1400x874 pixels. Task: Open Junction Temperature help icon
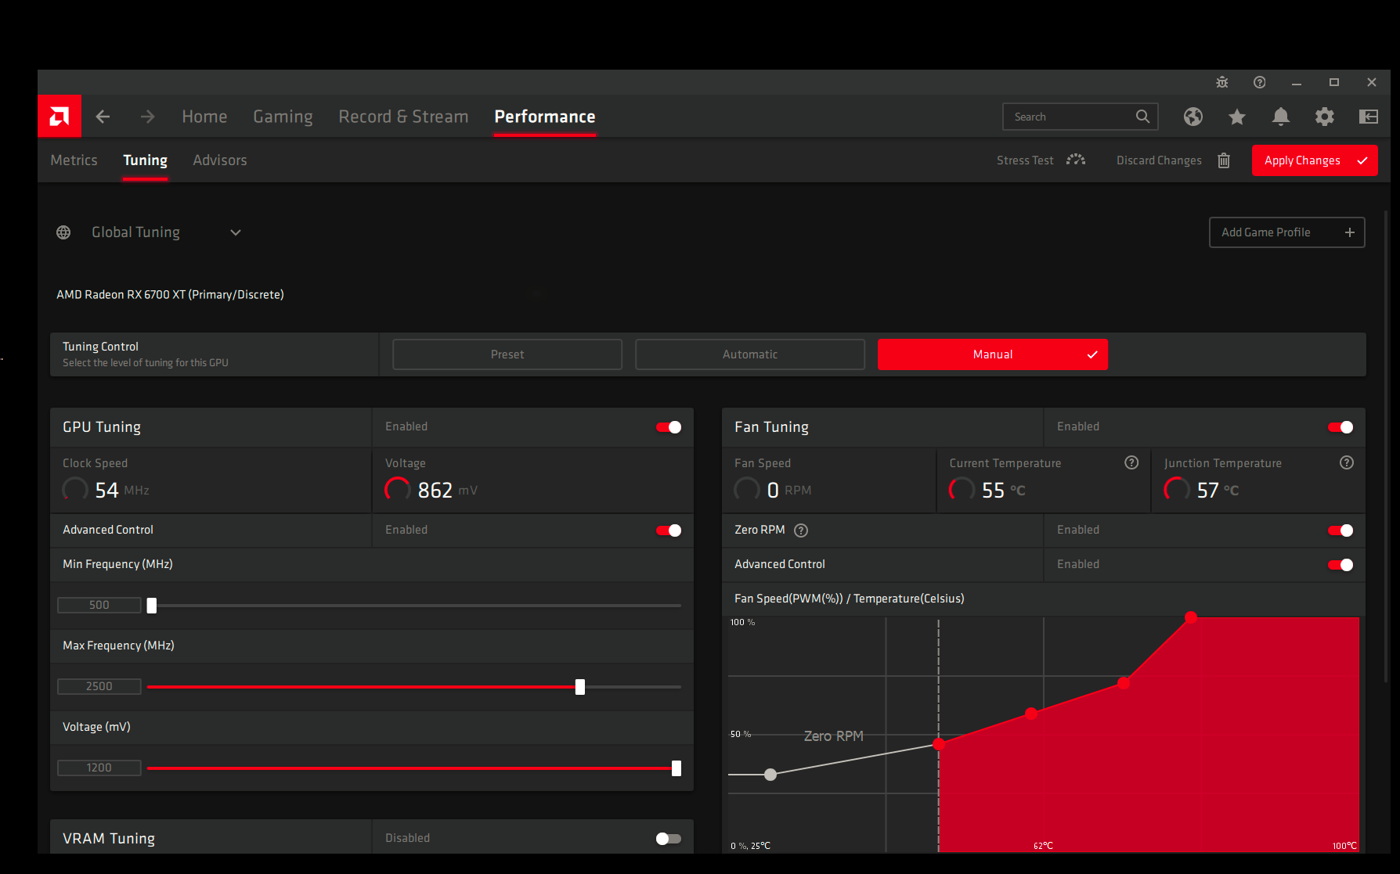[1347, 462]
